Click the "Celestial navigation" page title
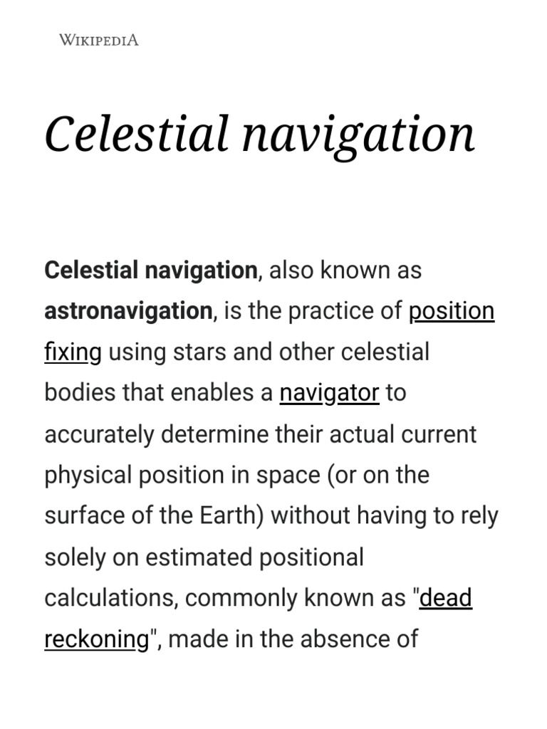 click(259, 135)
